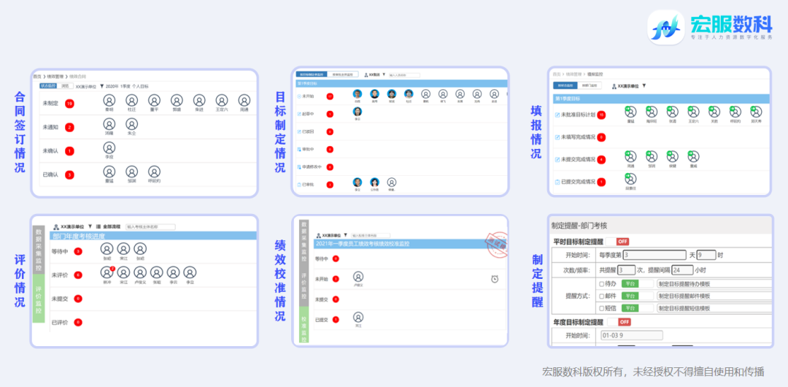Toggle 年度目标制定提醒 OFF switch

pos(619,321)
